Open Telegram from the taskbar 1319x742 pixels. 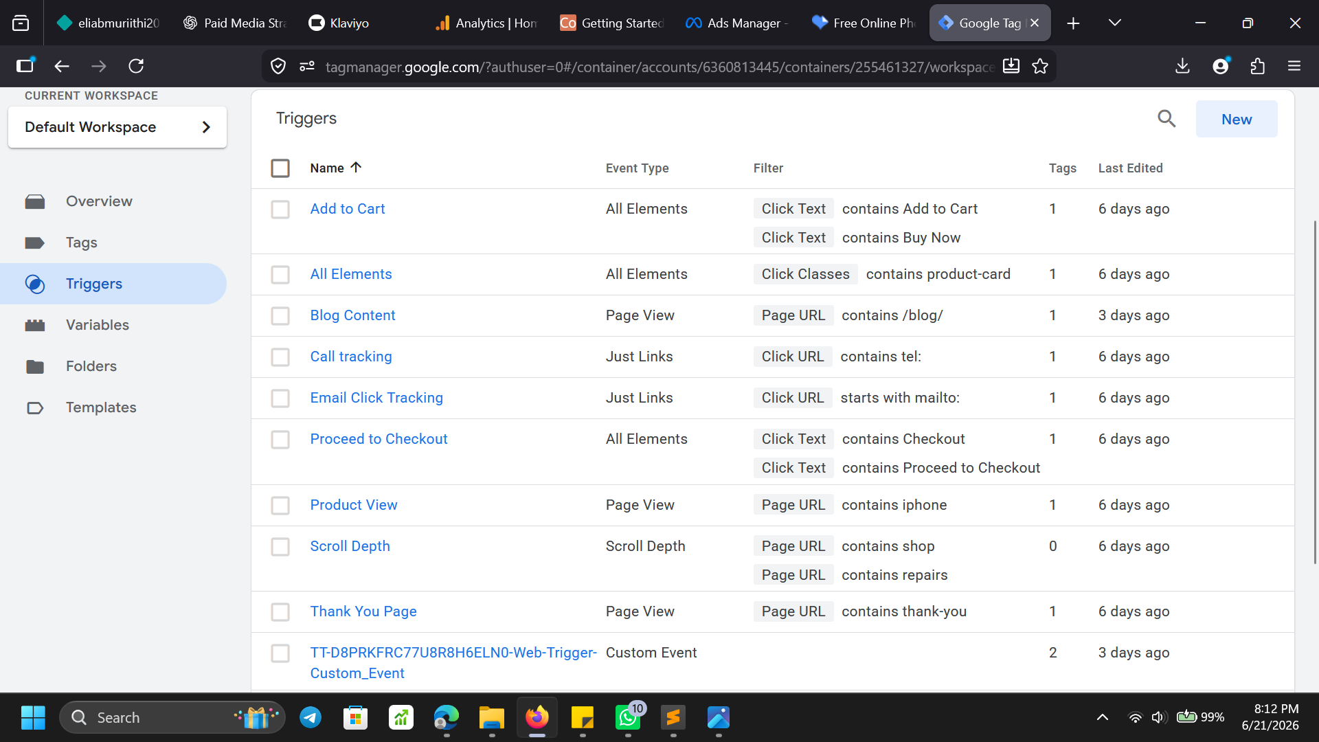tap(311, 718)
